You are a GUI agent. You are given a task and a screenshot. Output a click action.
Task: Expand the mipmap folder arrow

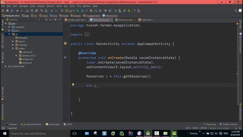pyautogui.click(x=13, y=45)
